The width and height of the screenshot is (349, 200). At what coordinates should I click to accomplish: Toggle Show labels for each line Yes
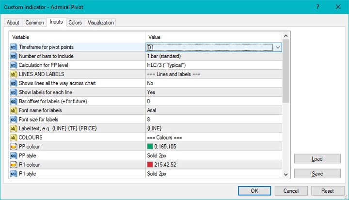coord(214,92)
